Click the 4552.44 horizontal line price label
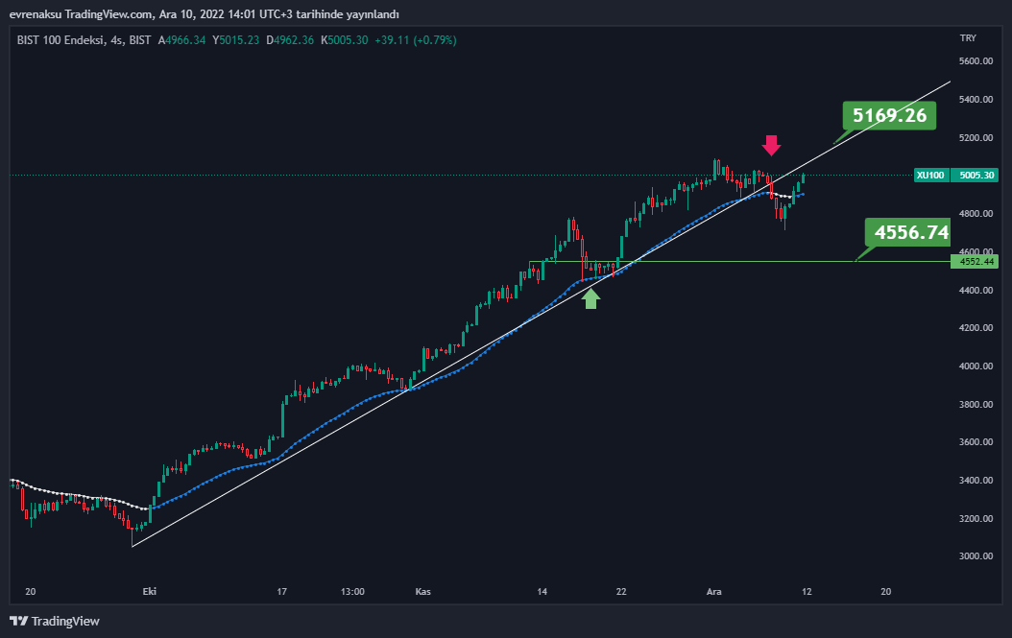 coord(976,261)
